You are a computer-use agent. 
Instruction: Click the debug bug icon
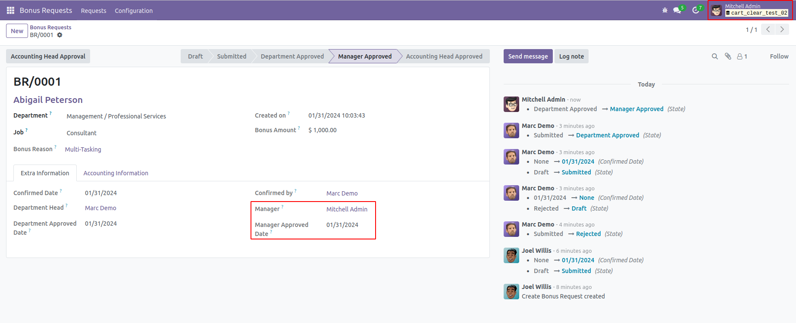tap(664, 10)
